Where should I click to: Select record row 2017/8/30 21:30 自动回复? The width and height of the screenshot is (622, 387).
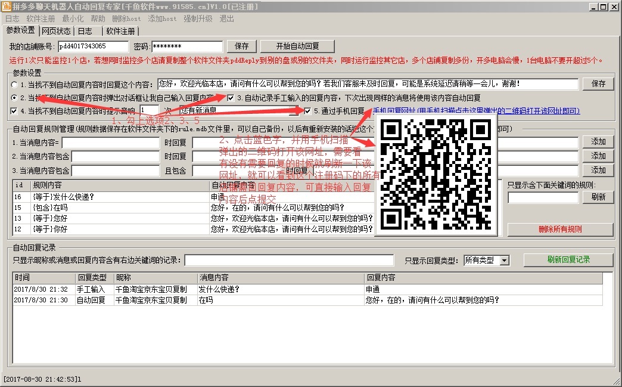tap(307, 300)
